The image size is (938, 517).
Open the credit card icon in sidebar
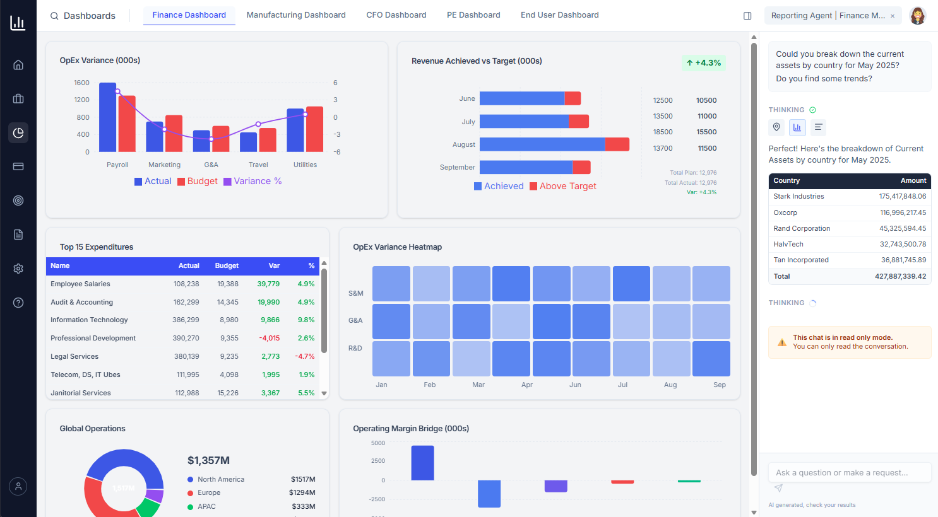(x=18, y=166)
